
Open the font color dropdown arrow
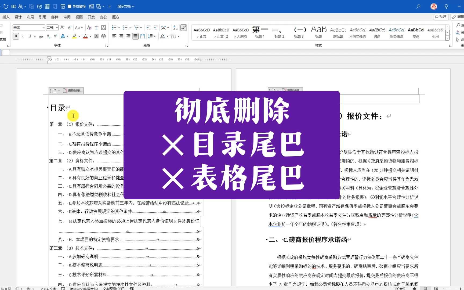(x=90, y=36)
